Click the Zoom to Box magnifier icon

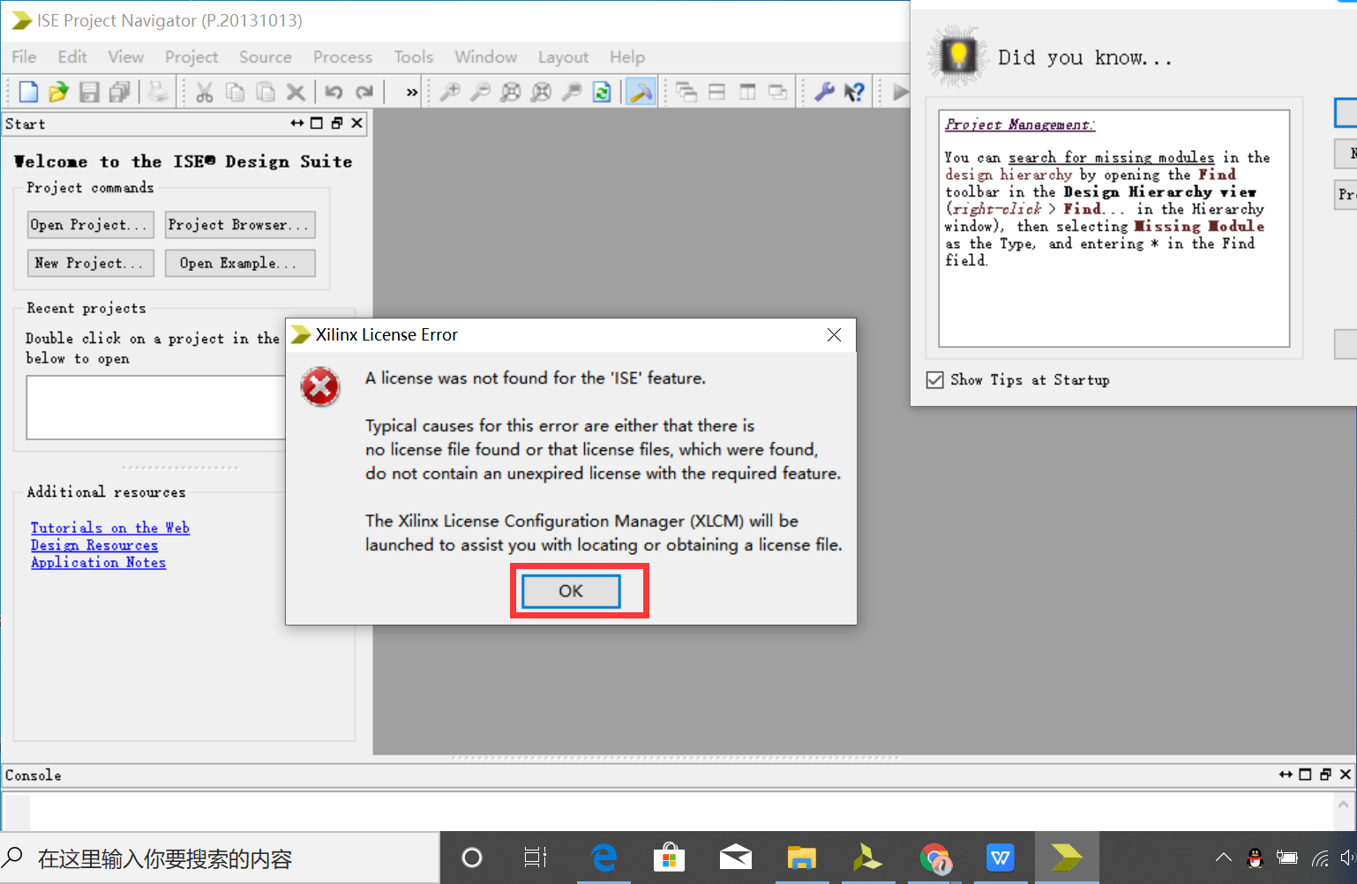572,92
